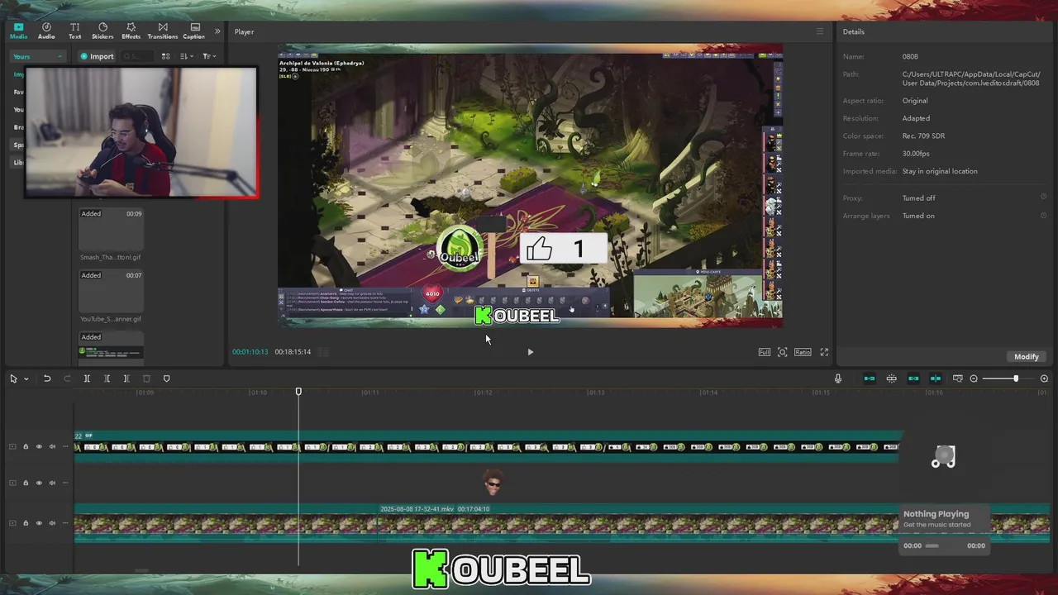Switch to the Text tab

point(74,31)
